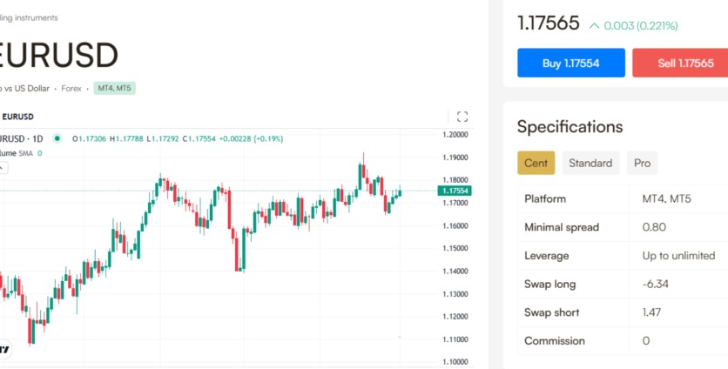The height and width of the screenshot is (369, 728).
Task: Switch to the Pro account tab
Action: pyautogui.click(x=642, y=163)
